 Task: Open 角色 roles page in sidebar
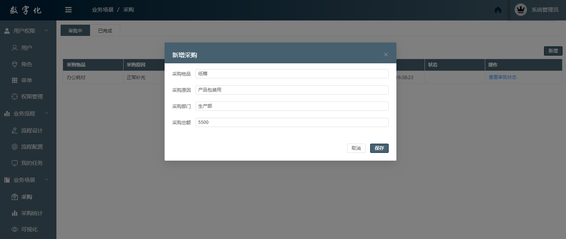coord(26,64)
